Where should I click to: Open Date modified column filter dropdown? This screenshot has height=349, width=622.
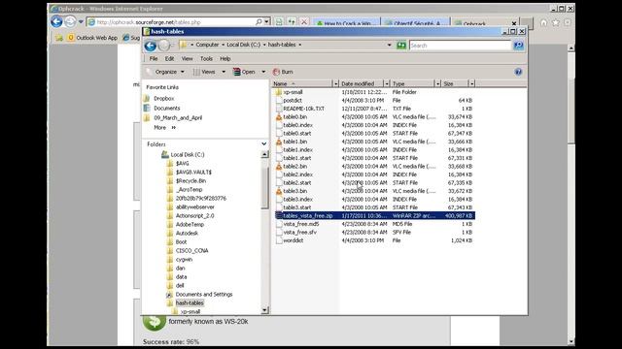pyautogui.click(x=387, y=84)
